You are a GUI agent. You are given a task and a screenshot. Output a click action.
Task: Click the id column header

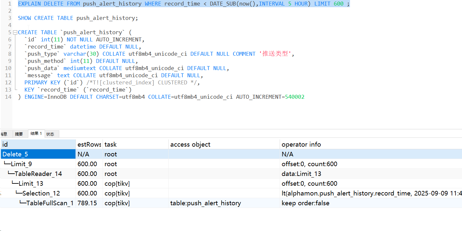[x=38, y=144]
